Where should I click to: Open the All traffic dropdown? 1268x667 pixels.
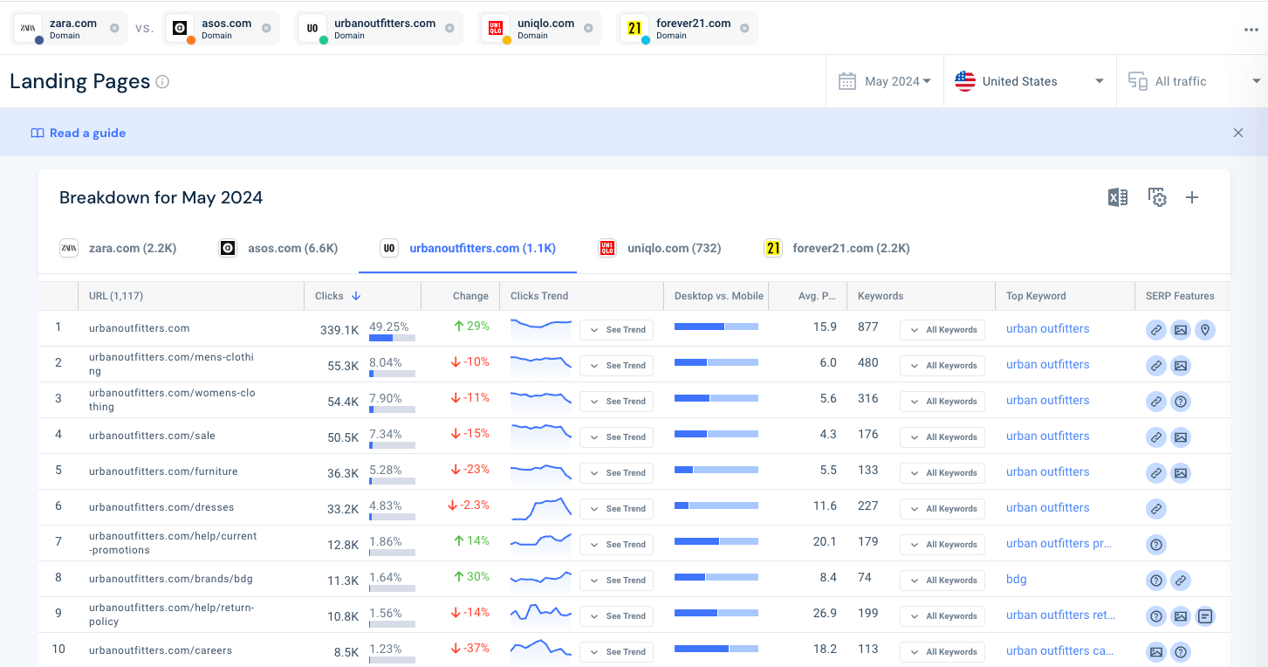pyautogui.click(x=1192, y=81)
